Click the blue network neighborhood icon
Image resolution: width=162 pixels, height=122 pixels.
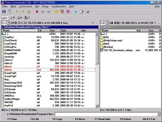point(76,12)
